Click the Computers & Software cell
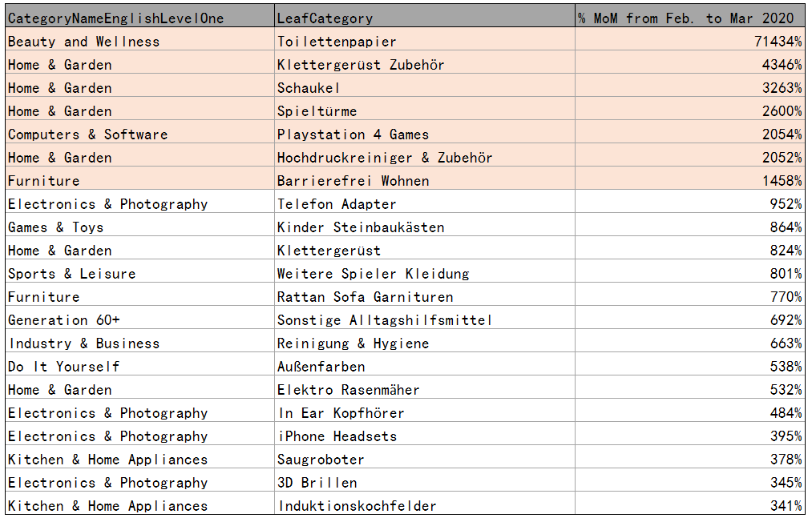This screenshot has height=522, width=812. 88,135
